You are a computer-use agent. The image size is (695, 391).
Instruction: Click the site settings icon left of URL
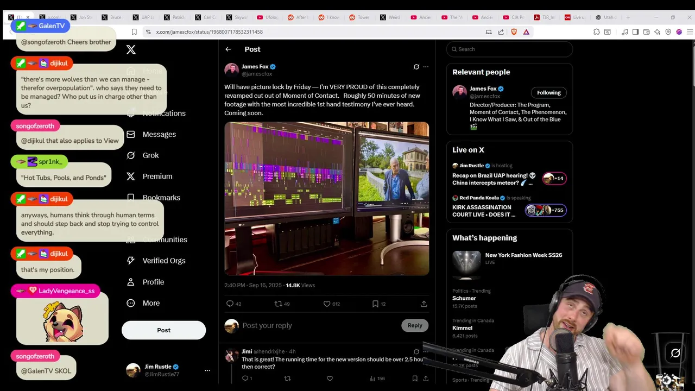tap(148, 32)
